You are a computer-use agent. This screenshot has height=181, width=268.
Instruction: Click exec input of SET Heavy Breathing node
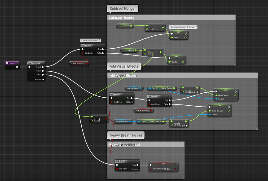tap(151, 165)
